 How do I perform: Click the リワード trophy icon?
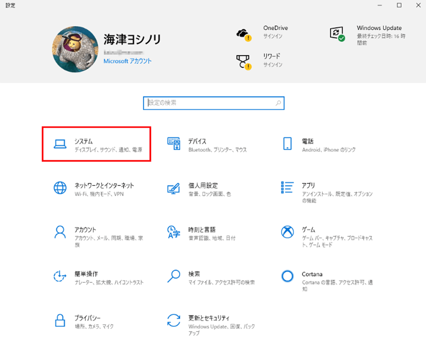point(244,62)
